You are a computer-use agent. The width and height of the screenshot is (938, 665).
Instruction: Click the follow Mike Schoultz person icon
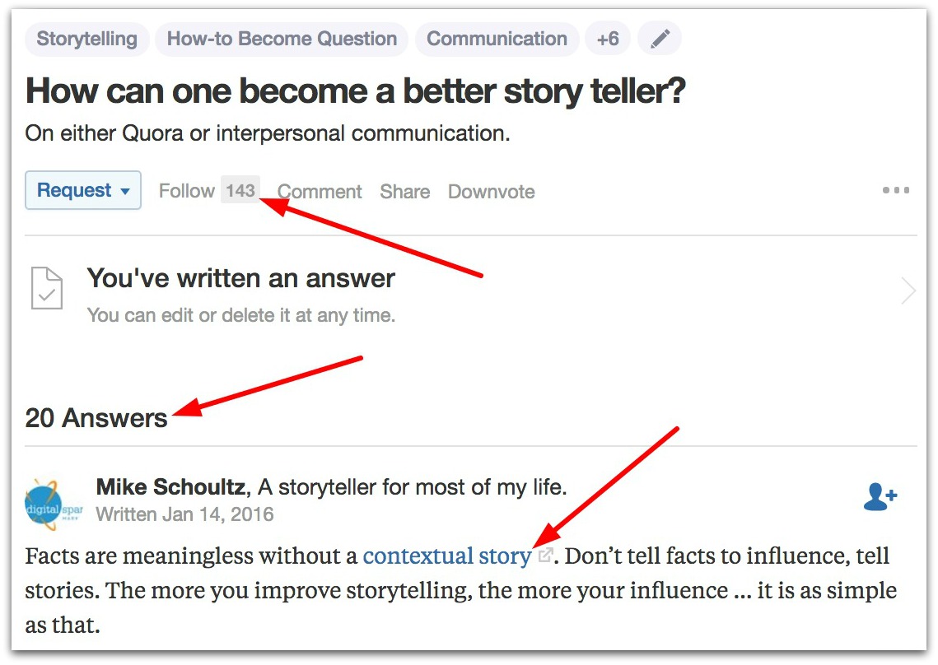click(880, 496)
